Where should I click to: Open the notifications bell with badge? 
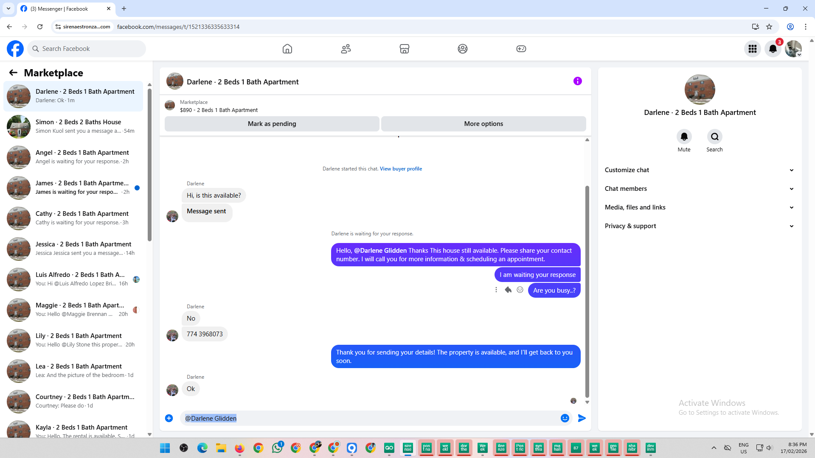tap(773, 49)
